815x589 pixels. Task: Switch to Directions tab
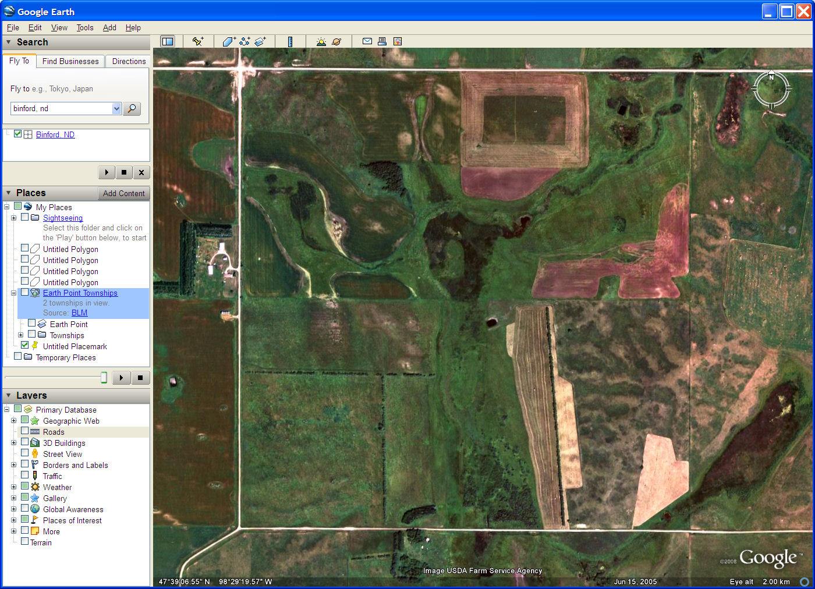click(x=129, y=61)
